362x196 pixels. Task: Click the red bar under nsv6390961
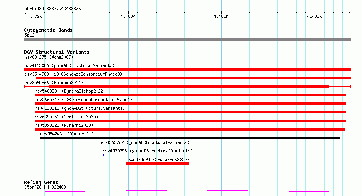[190, 121]
